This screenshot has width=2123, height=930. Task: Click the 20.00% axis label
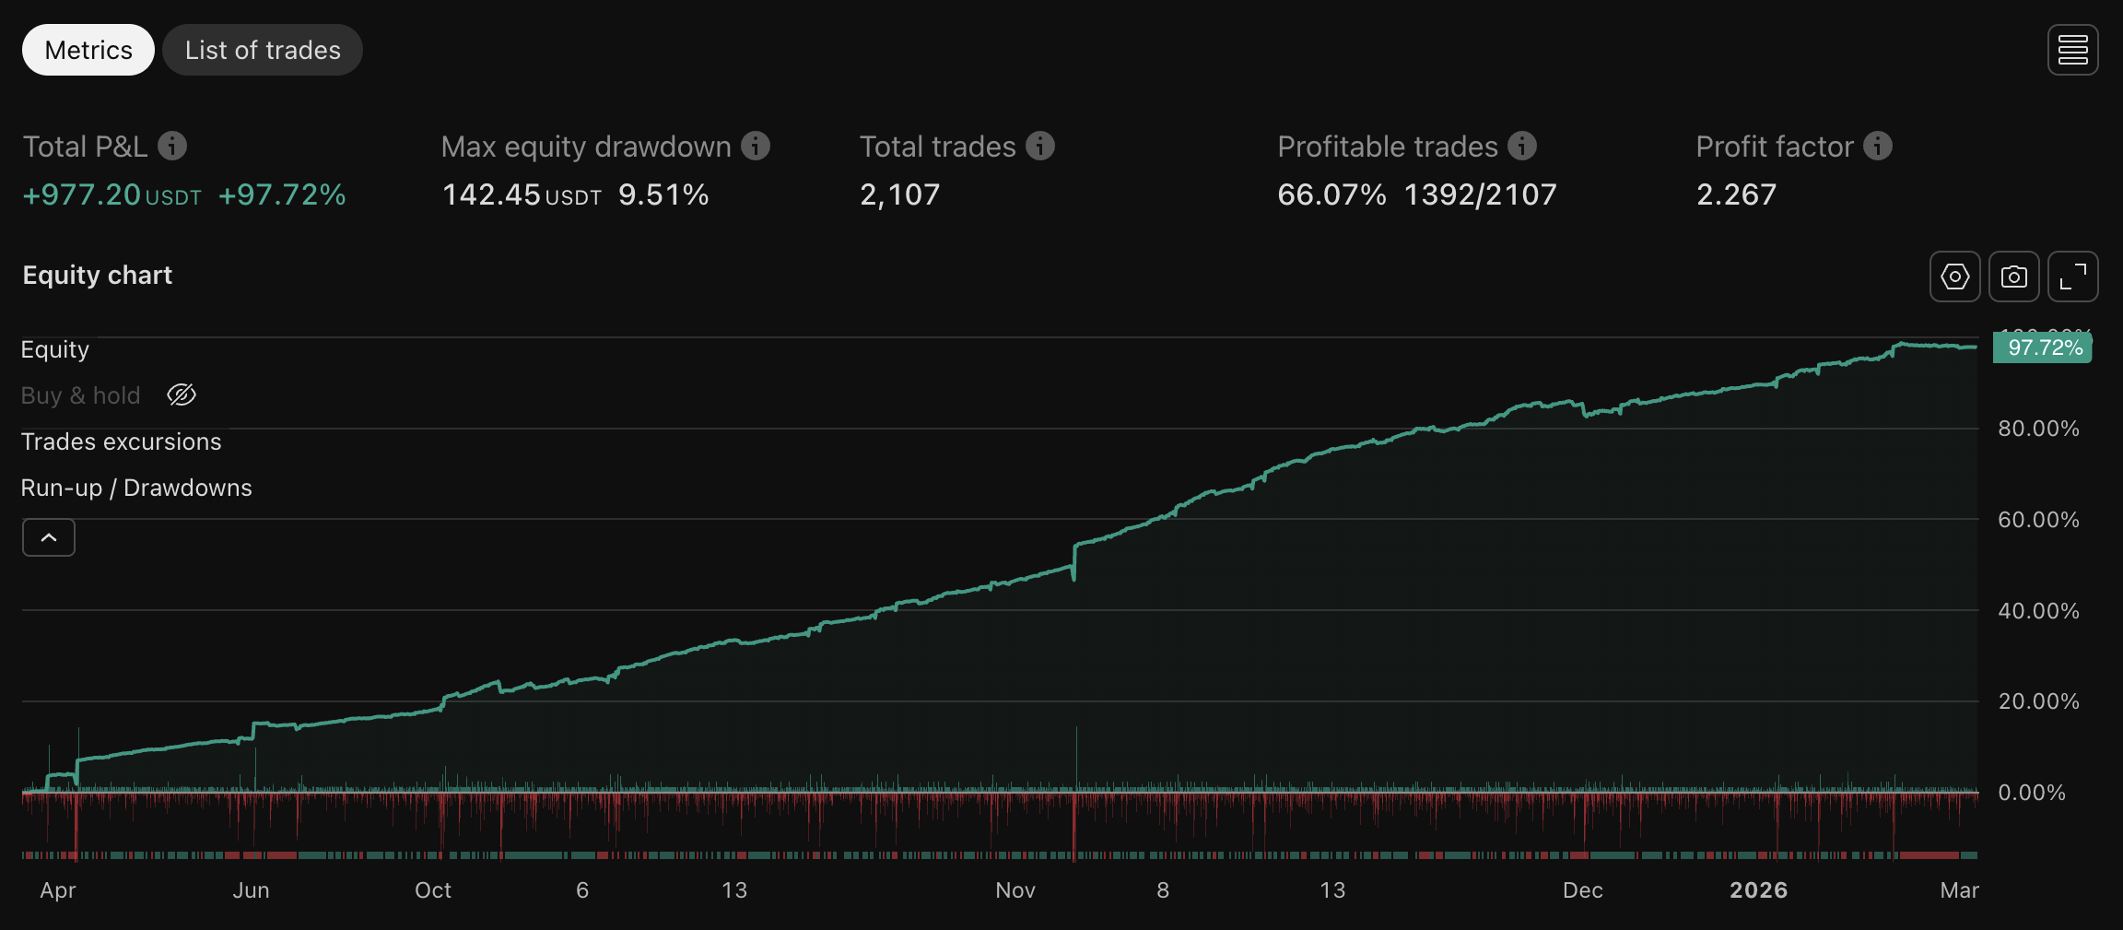(2038, 701)
